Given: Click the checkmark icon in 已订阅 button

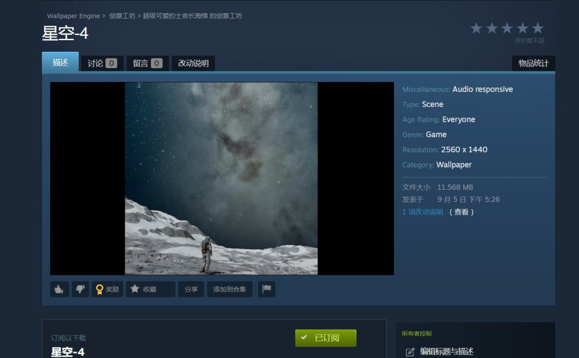Looking at the screenshot, I should click(x=305, y=338).
